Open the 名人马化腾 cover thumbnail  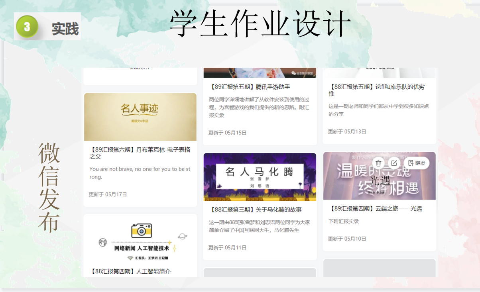coord(260,177)
